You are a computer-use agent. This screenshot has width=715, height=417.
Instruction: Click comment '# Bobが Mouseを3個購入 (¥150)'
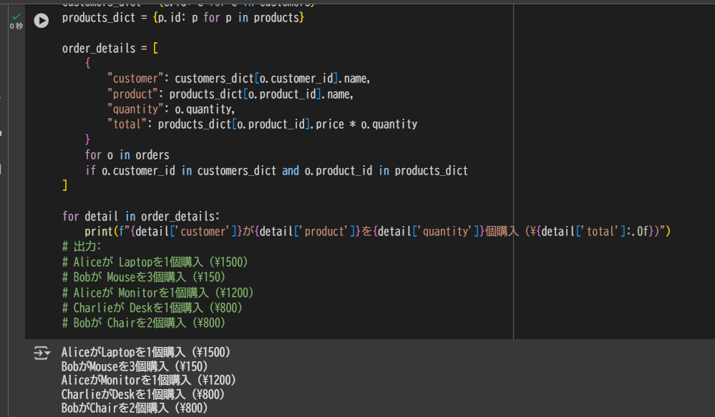(x=144, y=277)
